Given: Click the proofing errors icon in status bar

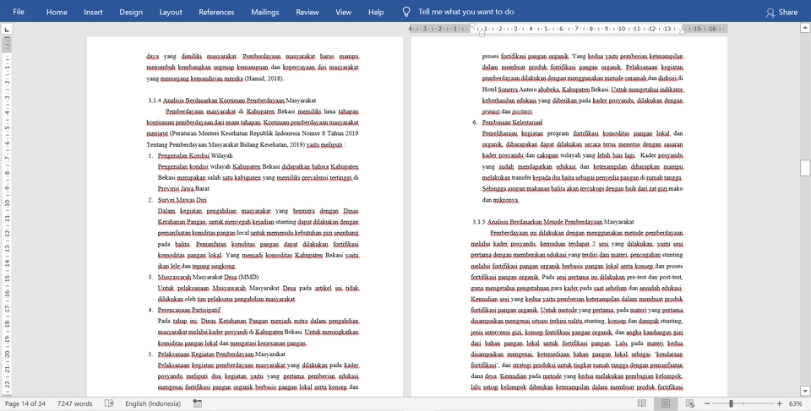Looking at the screenshot, I should tap(109, 403).
